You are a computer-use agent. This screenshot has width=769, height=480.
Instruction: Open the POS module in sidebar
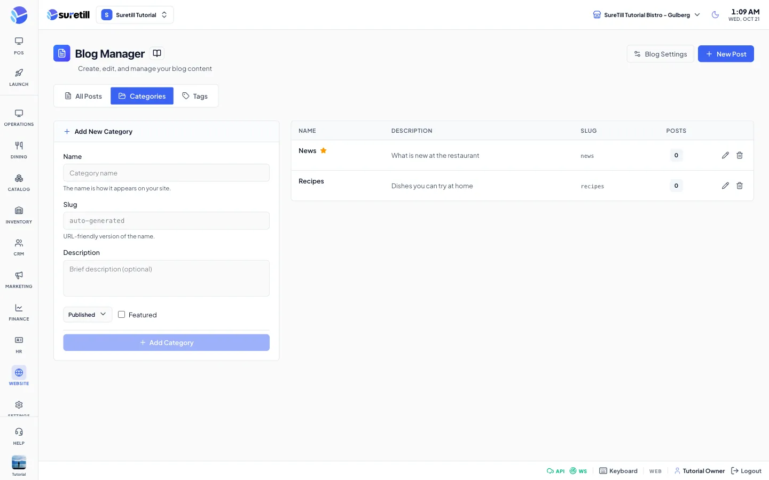tap(19, 46)
